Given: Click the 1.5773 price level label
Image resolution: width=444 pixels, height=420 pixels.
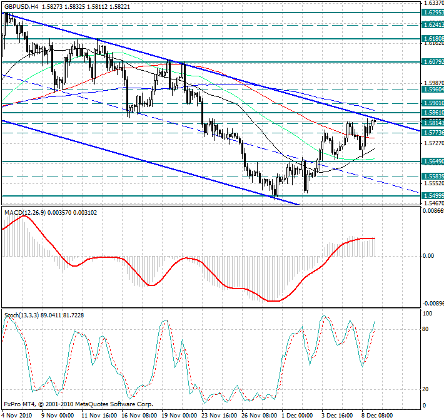Looking at the screenshot, I should [433, 133].
